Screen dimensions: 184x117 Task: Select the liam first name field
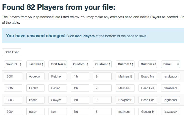pos(58,112)
